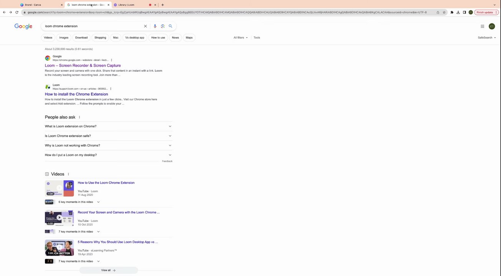Expand 'Why is Loom not working with Chrome?'
The width and height of the screenshot is (501, 276).
(108, 145)
